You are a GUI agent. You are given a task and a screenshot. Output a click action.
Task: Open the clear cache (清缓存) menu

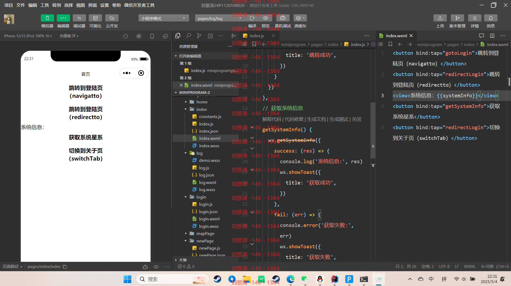click(x=300, y=18)
